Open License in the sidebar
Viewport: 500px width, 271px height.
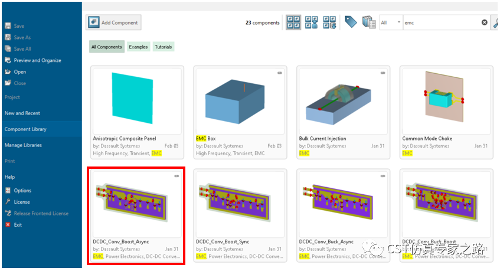pos(22,202)
